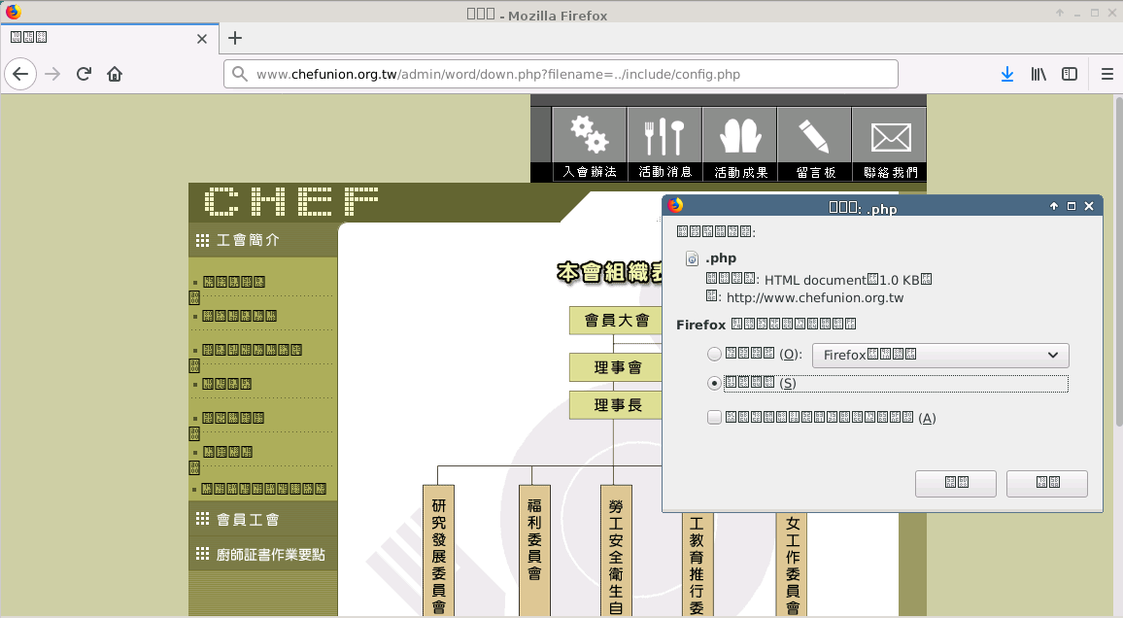Select the Open with radio option
The image size is (1123, 618).
[x=714, y=354]
